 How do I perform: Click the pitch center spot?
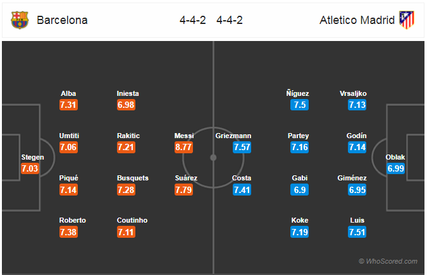(213, 158)
